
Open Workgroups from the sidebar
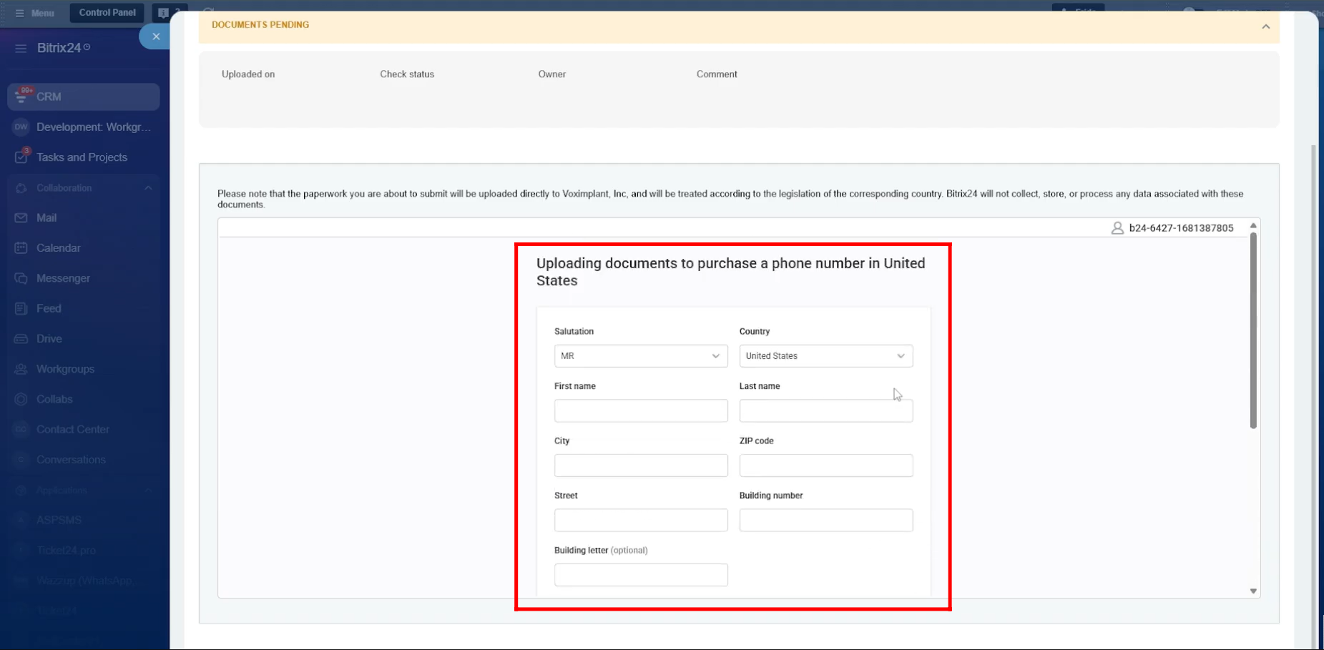[x=65, y=369]
